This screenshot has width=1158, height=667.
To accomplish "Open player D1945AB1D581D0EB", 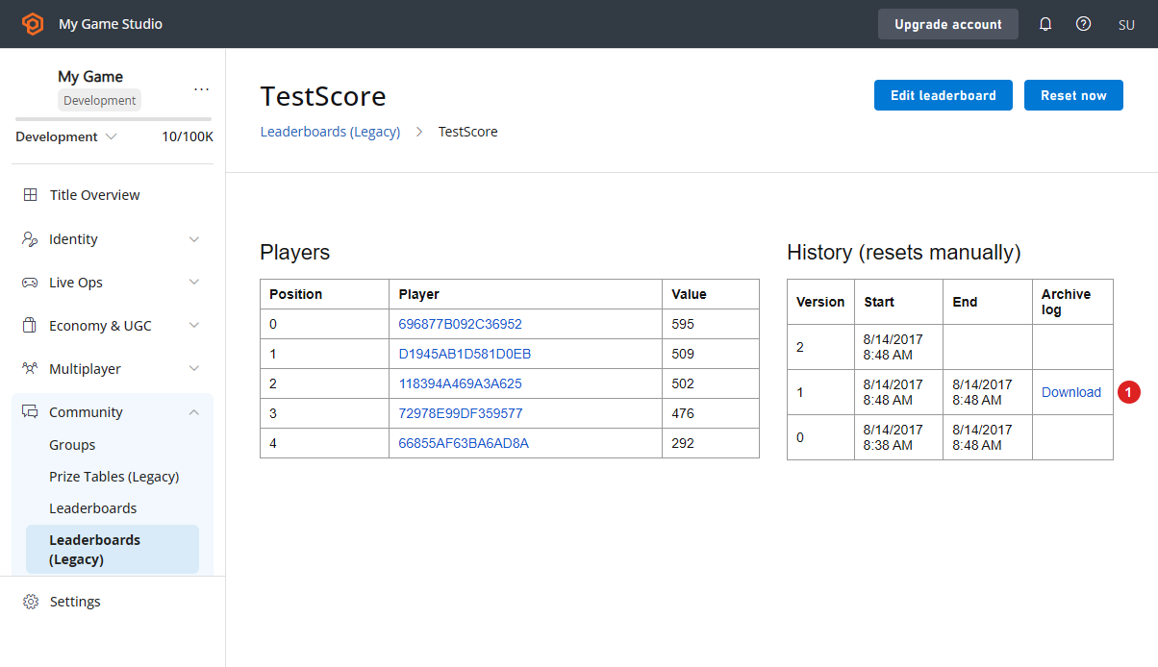I will tap(465, 354).
